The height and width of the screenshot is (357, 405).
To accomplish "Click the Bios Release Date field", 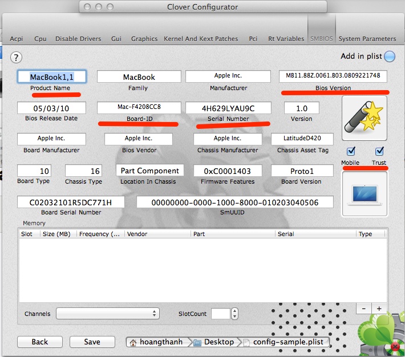I will click(51, 108).
